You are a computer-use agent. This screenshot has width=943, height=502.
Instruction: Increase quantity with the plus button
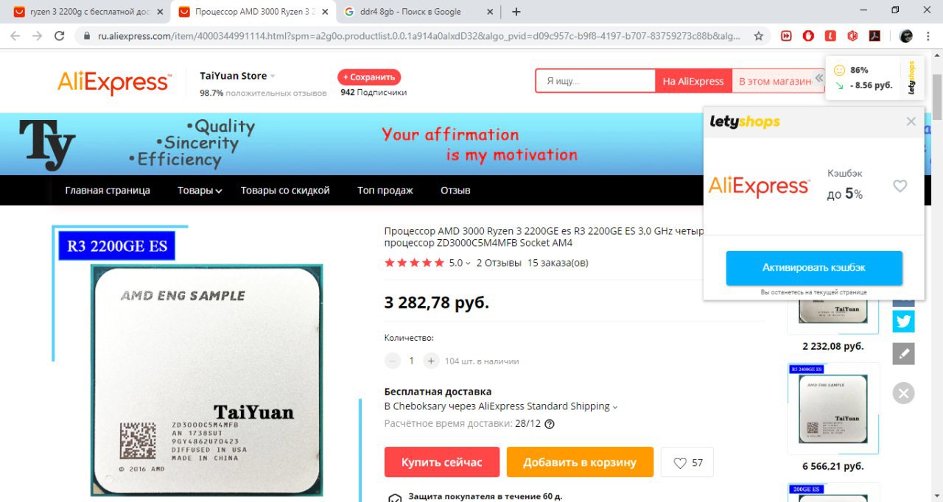pos(431,361)
